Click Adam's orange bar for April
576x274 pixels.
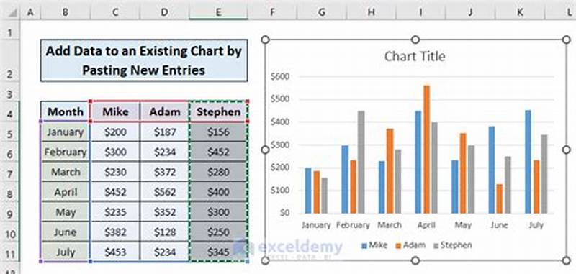tap(426, 150)
